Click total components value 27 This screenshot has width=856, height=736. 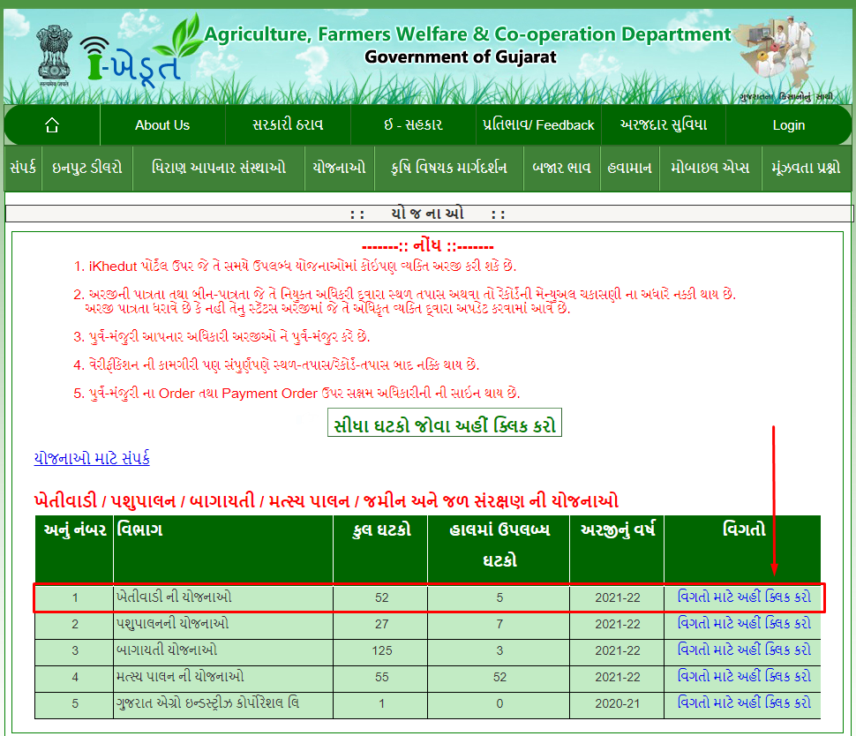point(381,624)
